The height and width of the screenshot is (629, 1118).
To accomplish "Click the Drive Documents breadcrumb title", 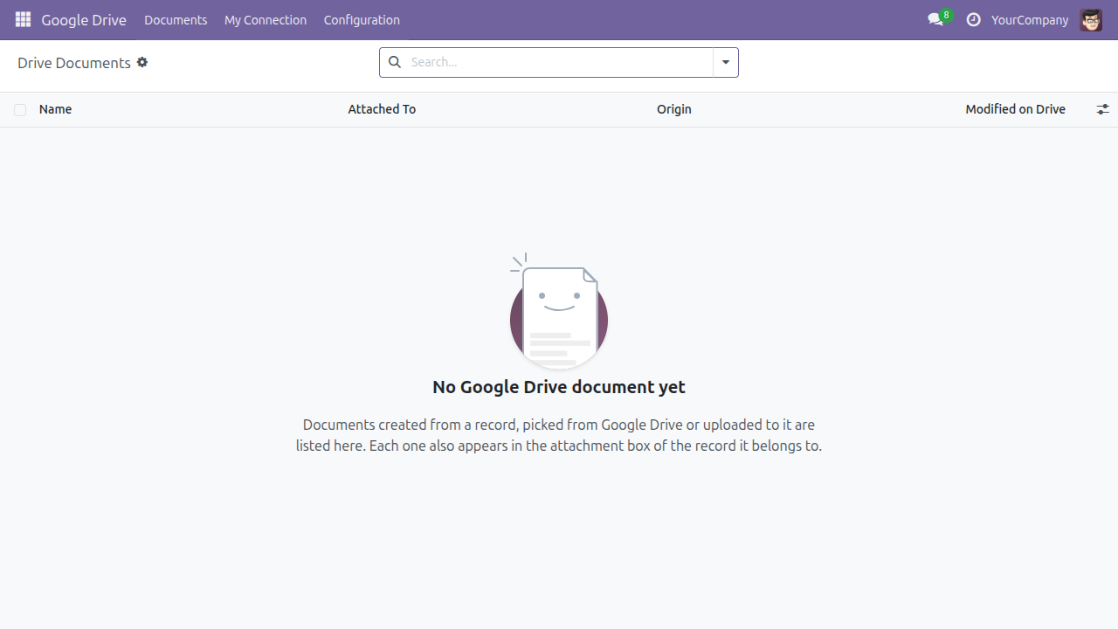I will [x=74, y=63].
